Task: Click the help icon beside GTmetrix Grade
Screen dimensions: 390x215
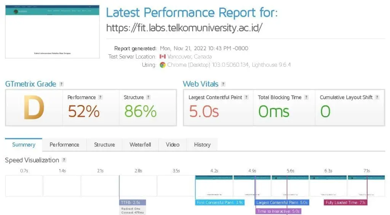Action: [61, 84]
